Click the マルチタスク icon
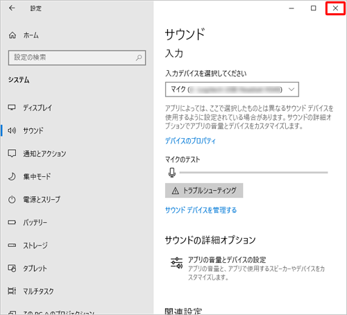The image size is (347, 315). click(12, 291)
